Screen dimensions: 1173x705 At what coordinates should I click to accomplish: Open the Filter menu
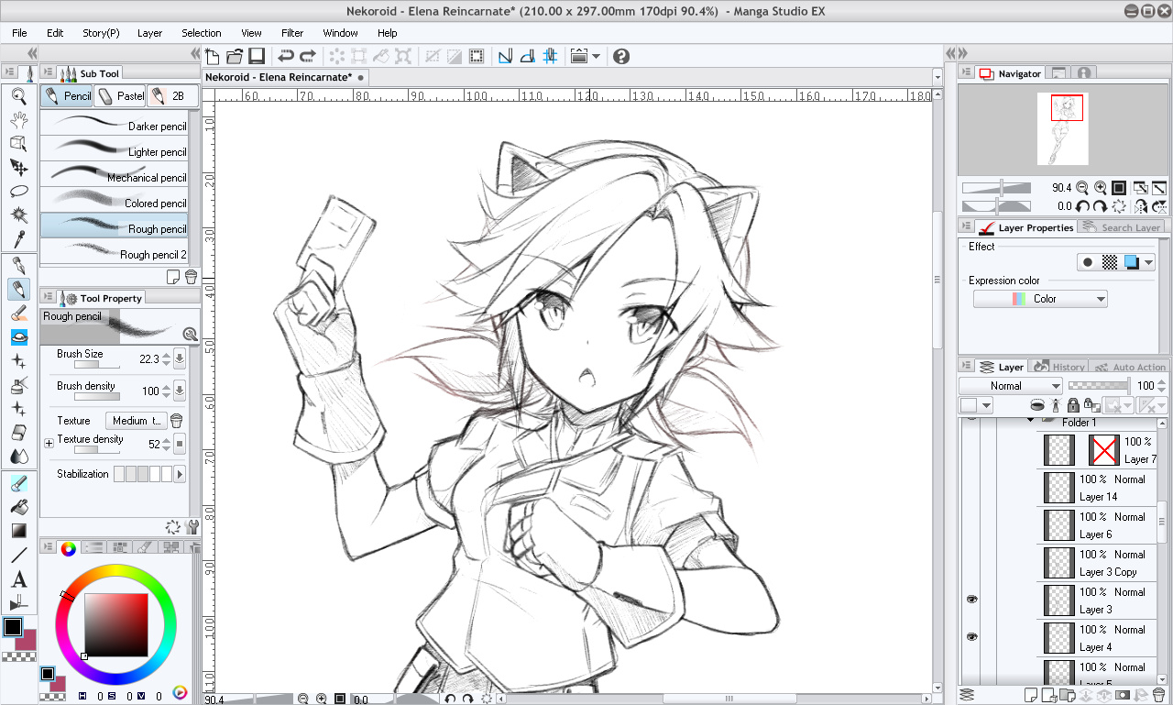pyautogui.click(x=292, y=33)
